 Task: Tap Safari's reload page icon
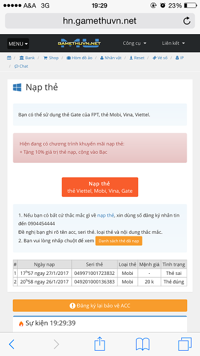pos(187,21)
